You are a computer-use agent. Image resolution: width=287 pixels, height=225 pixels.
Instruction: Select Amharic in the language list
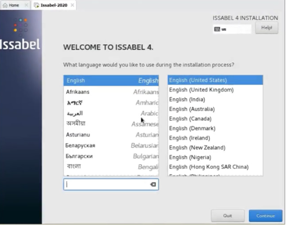[111, 103]
